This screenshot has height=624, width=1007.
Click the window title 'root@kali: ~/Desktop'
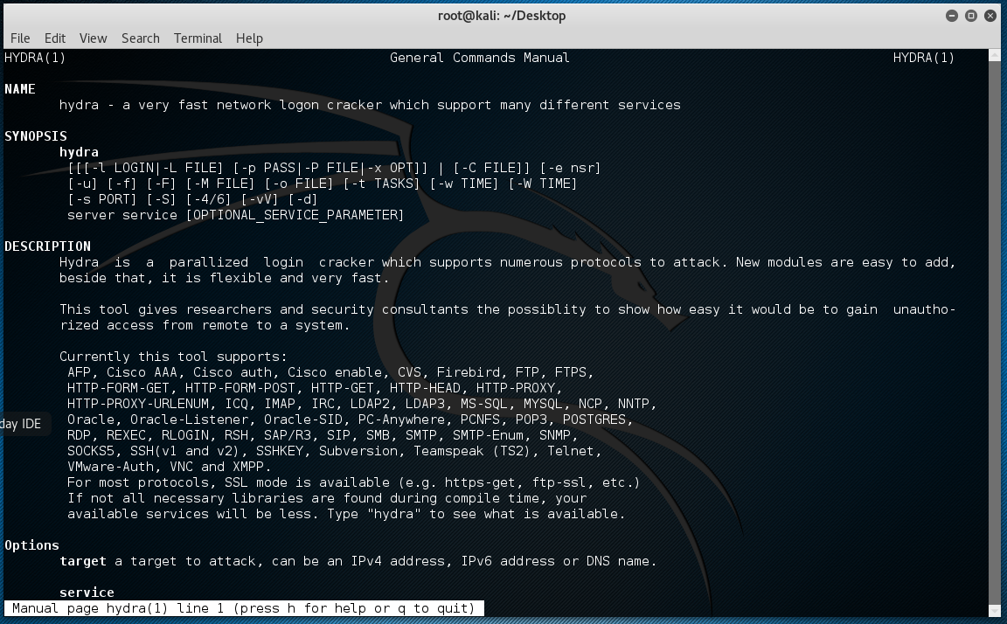[502, 16]
